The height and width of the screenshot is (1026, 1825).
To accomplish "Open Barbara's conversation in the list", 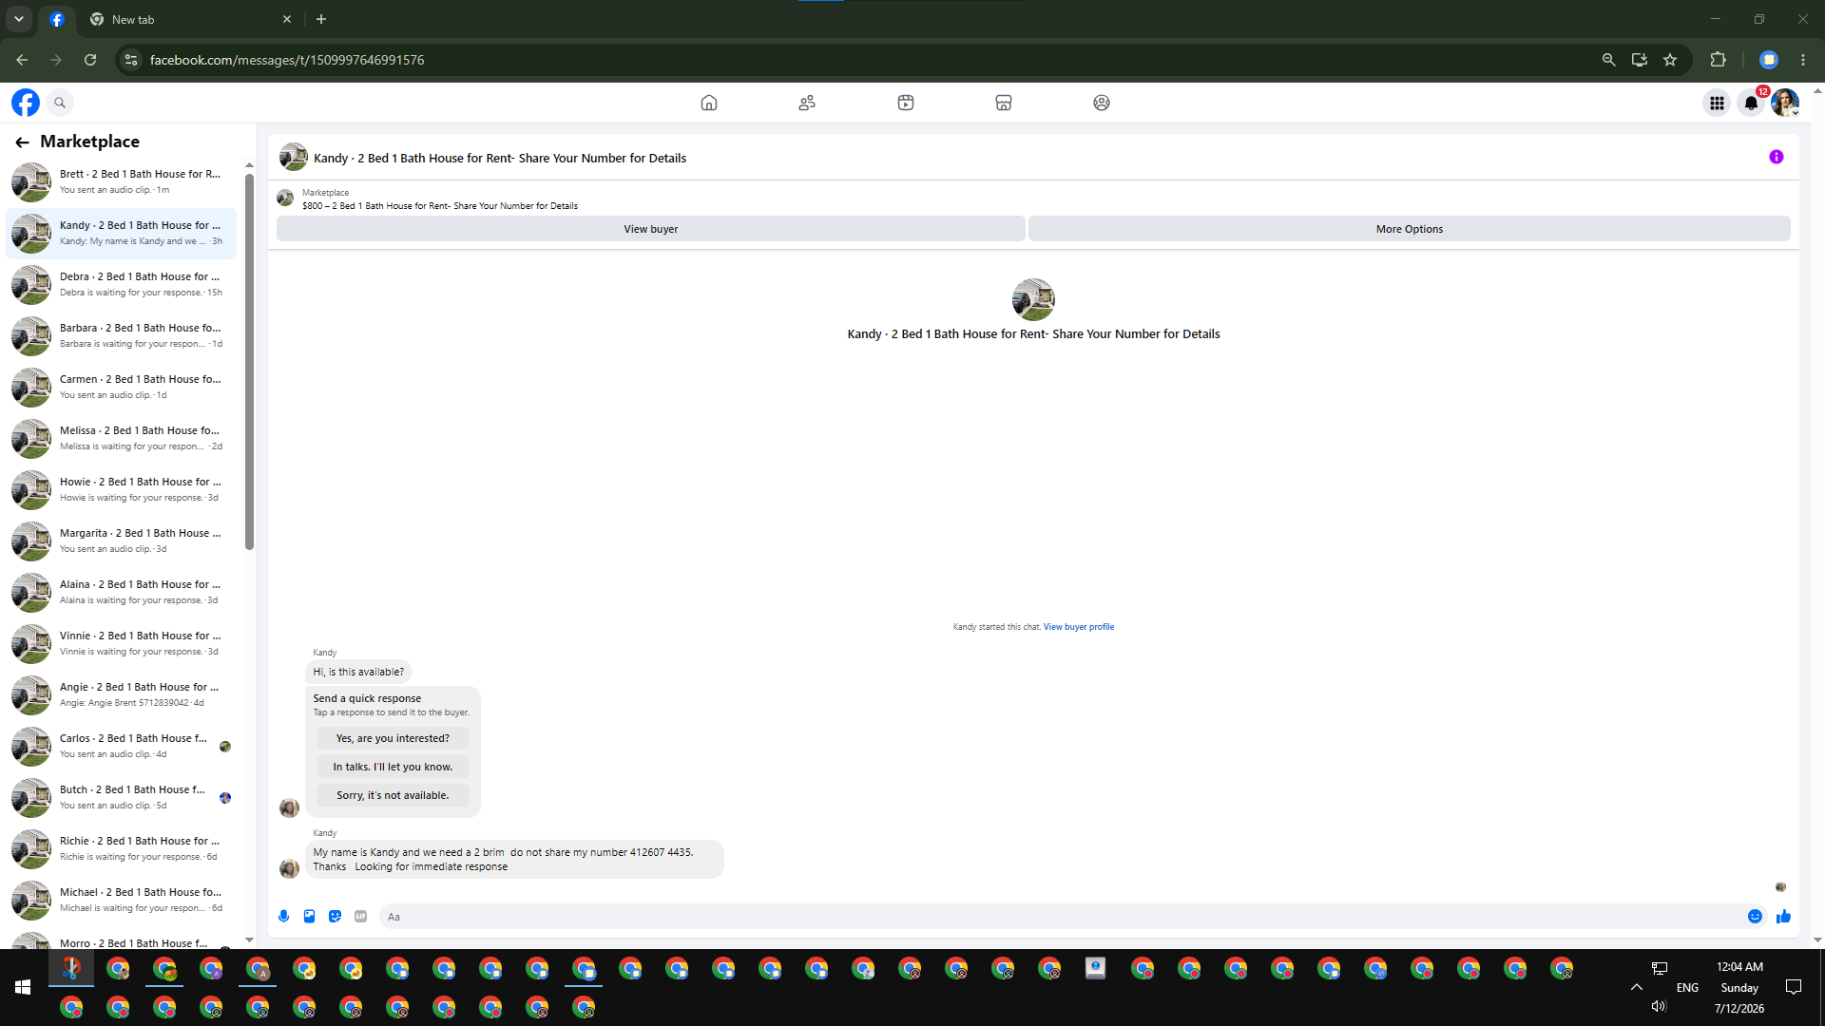I will click(122, 336).
